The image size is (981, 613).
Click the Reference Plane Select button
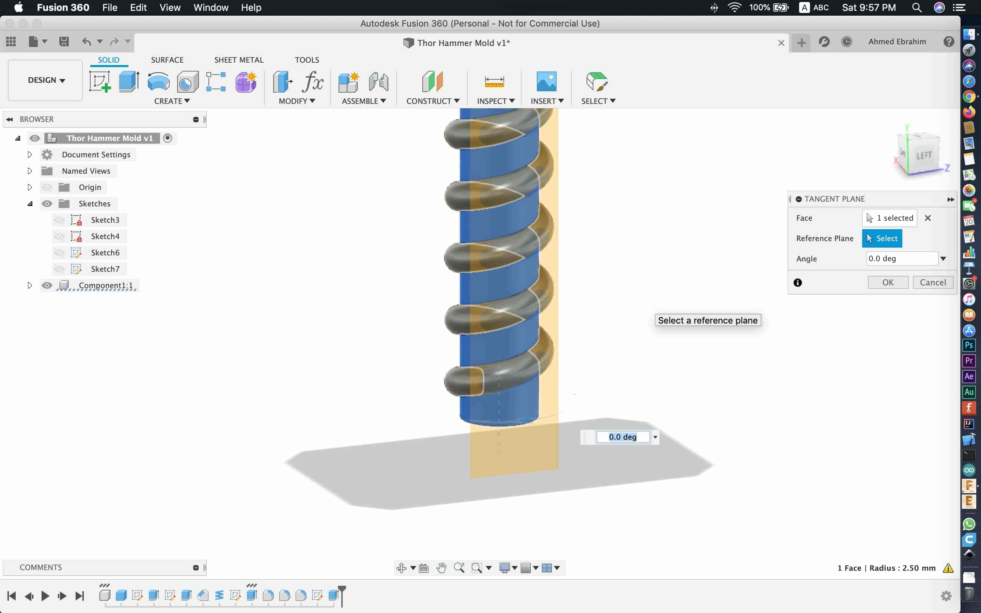[882, 238]
